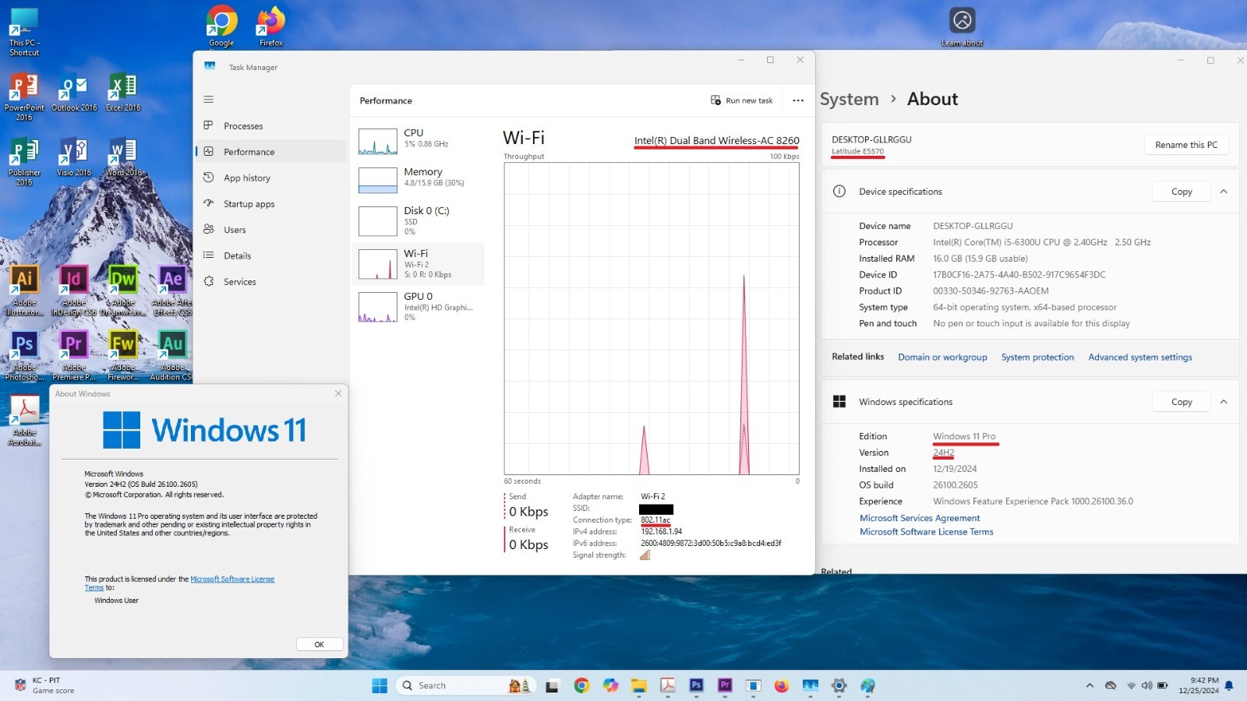Viewport: 1247px width, 701px height.
Task: Select Performance in Task Manager sidebar
Action: pos(270,152)
